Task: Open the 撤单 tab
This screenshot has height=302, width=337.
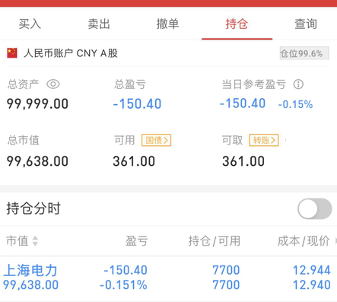Action: [167, 24]
